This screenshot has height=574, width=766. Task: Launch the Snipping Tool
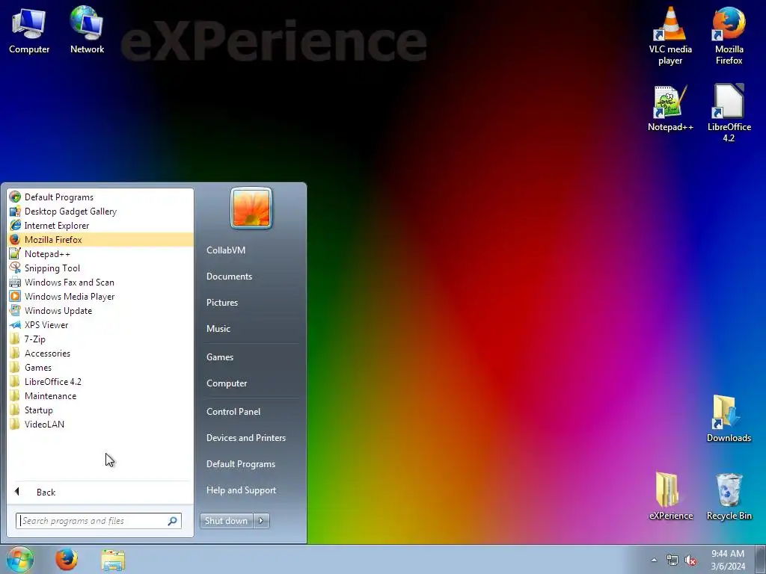100,268
